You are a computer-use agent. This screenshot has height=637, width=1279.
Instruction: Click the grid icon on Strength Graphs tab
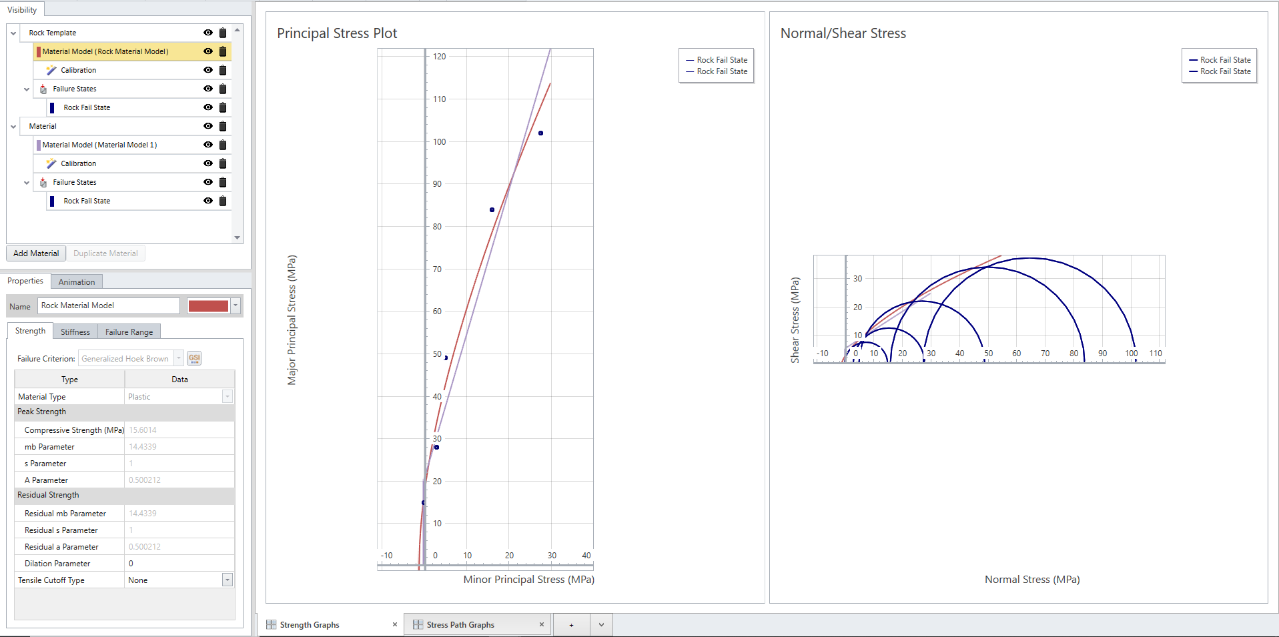pos(271,624)
